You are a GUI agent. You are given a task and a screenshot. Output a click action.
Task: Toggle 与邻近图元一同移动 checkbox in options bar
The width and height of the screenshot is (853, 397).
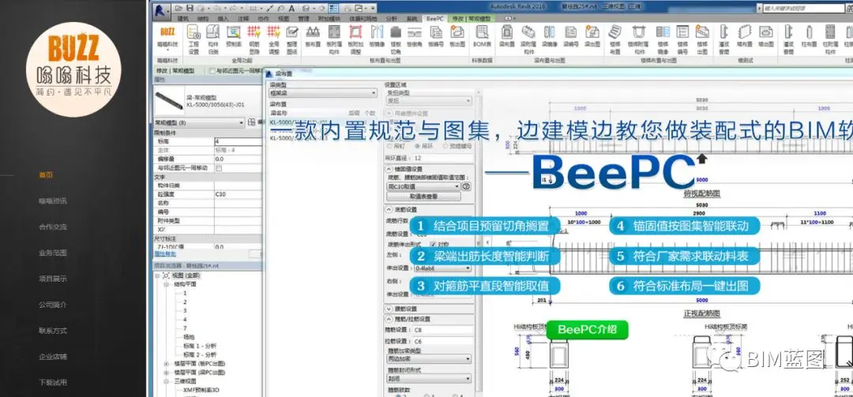pos(212,71)
